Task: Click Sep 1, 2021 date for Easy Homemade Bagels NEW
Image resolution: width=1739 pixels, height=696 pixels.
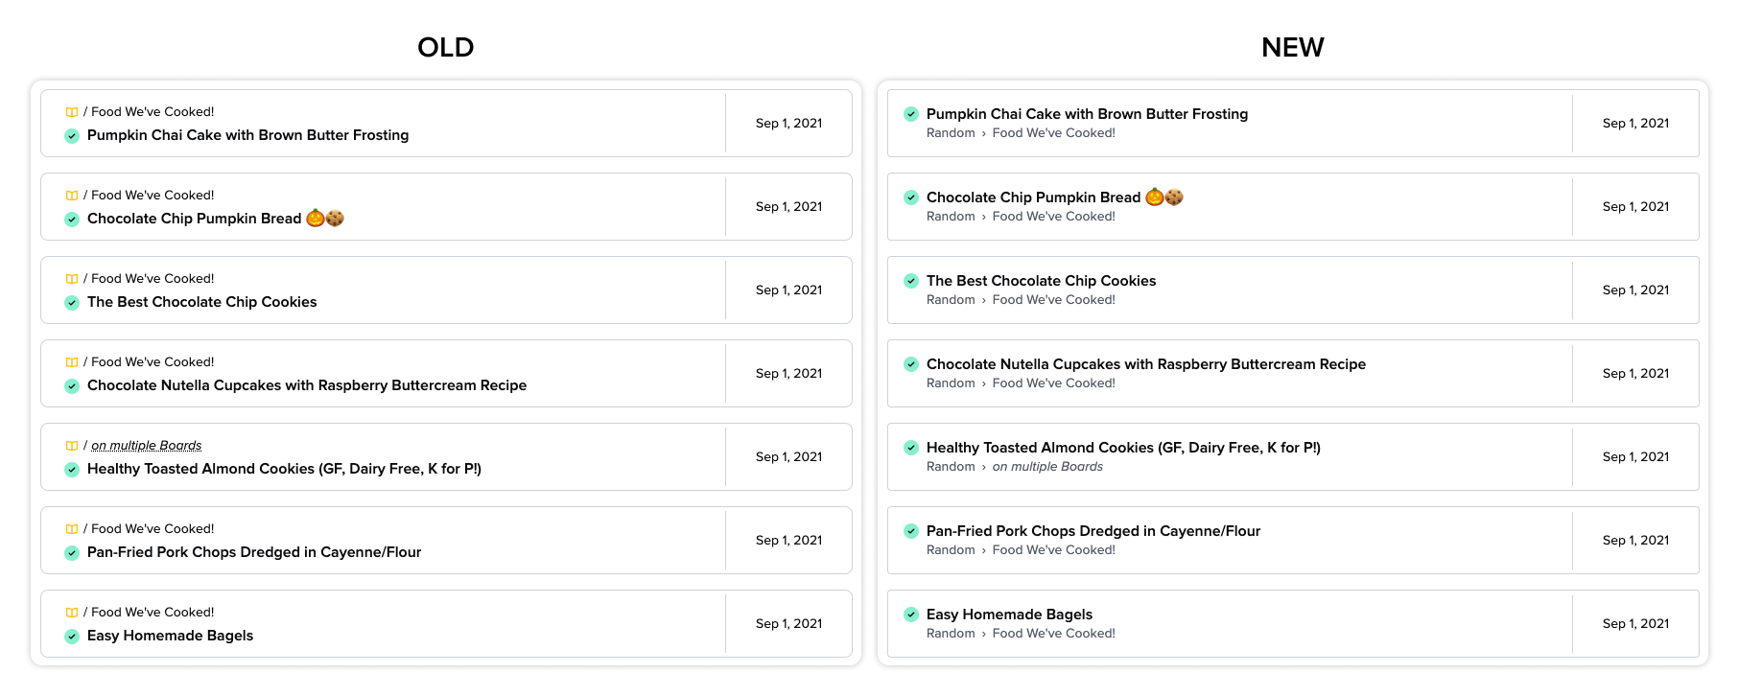Action: click(x=1635, y=624)
